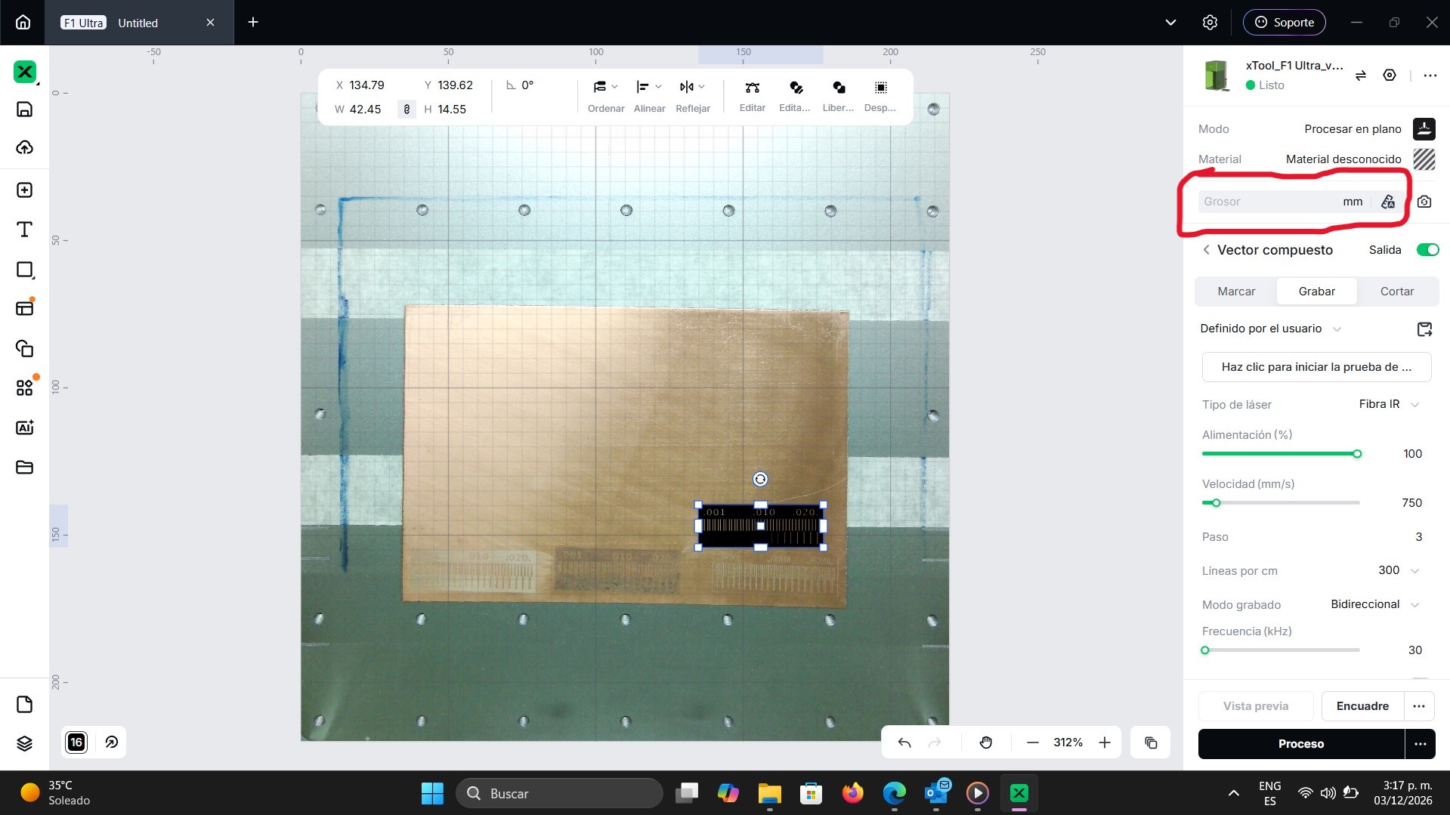Save parameters with the preset save icon
Viewport: 1450px width, 815px height.
pyautogui.click(x=1424, y=329)
